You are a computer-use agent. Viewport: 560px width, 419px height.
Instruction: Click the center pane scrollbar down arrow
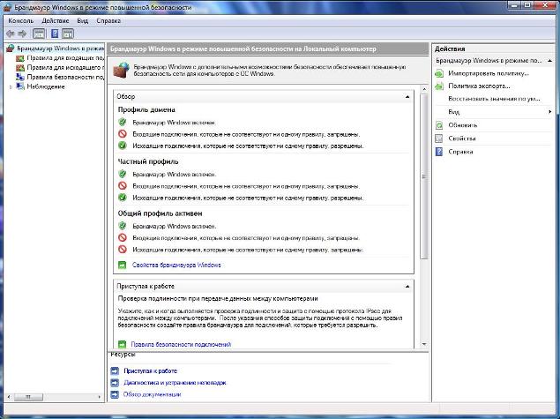pos(424,344)
